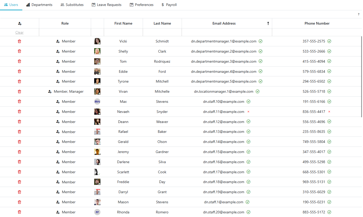Sort by the Role column header
Image resolution: width=363 pixels, height=217 pixels.
tap(65, 23)
